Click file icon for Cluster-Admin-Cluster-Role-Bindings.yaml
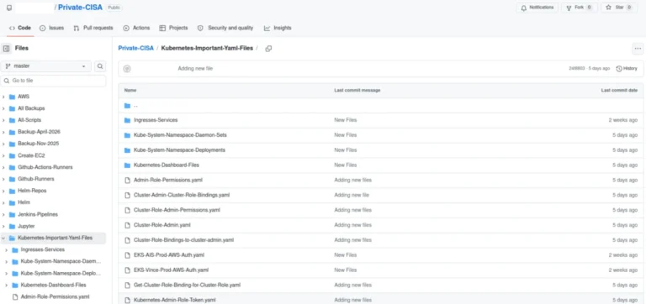 [127, 195]
